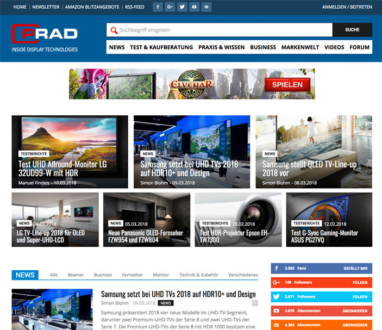Click the Facebook icon beside 2.055 Fans
The image size is (382, 330).
click(277, 269)
